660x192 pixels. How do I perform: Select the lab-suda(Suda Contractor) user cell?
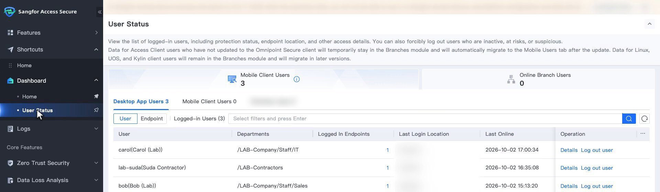[x=152, y=168]
